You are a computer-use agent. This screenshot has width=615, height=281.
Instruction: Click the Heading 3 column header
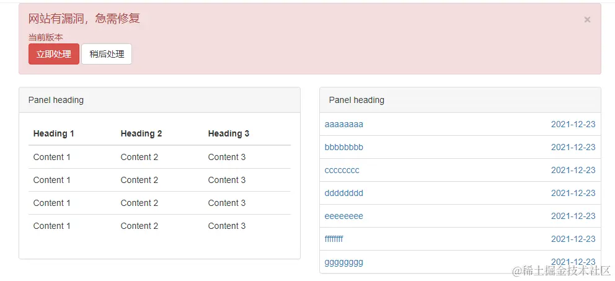point(229,133)
